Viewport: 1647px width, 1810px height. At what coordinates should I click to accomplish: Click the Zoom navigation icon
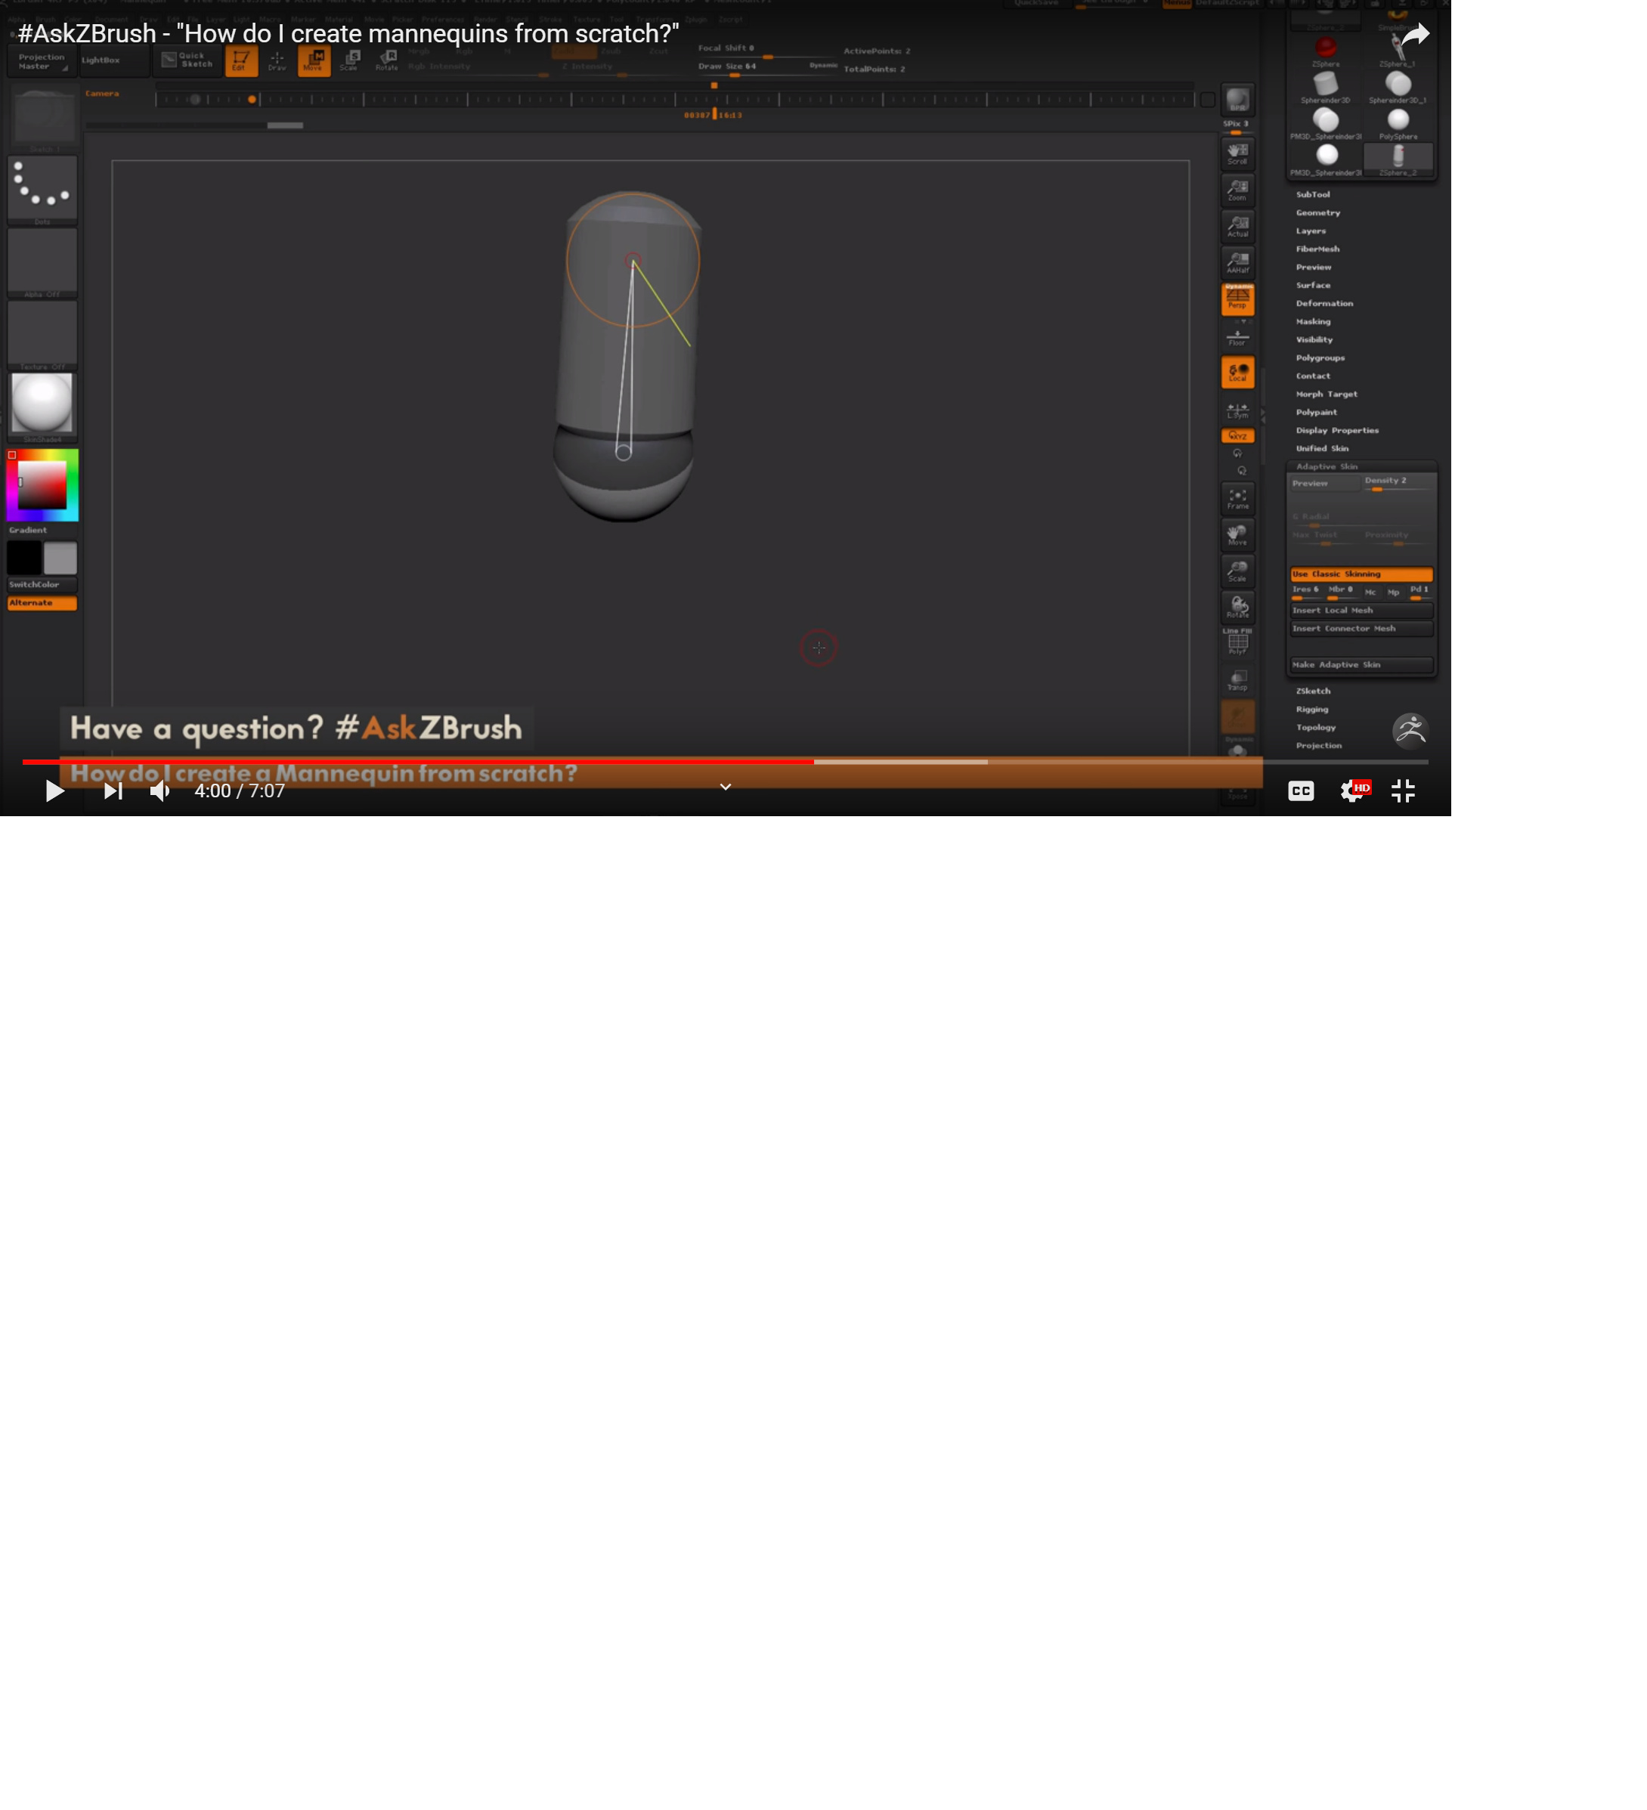click(1237, 190)
